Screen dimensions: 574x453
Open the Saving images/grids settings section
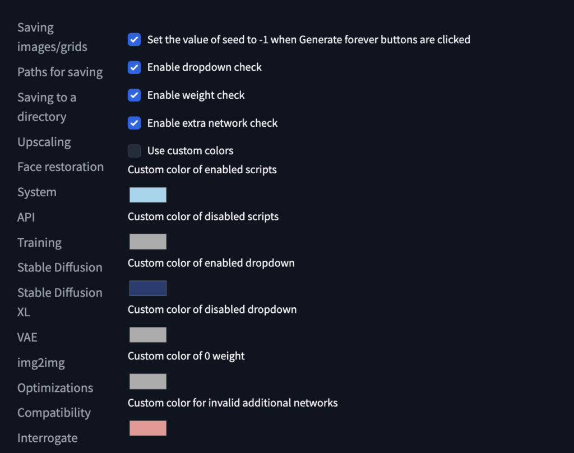pos(52,36)
